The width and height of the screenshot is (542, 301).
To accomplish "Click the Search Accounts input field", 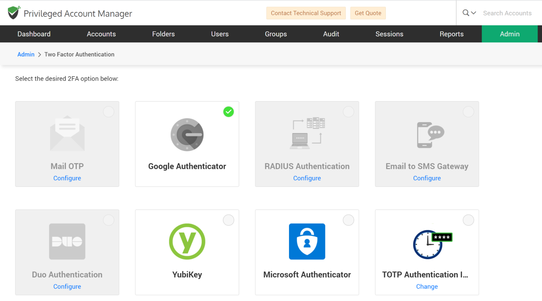I will tap(507, 13).
